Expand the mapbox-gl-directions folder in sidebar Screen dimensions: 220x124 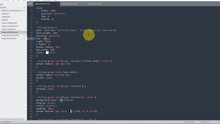click(x=12, y=11)
